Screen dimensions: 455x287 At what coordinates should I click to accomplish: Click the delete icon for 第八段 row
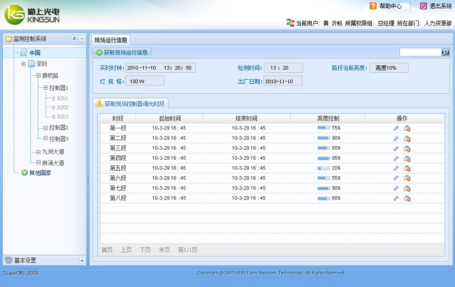pyautogui.click(x=407, y=198)
